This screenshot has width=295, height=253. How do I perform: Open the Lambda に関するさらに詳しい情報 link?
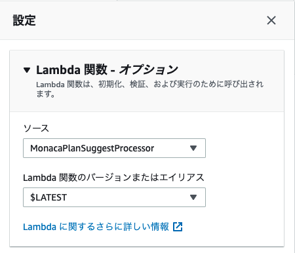pyautogui.click(x=103, y=227)
